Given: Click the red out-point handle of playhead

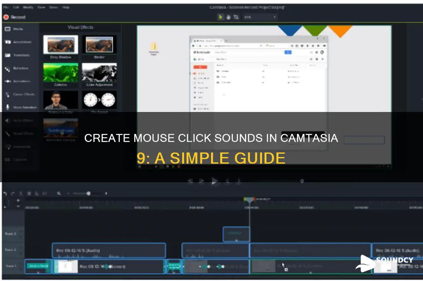Looking at the screenshot, I should pos(254,199).
